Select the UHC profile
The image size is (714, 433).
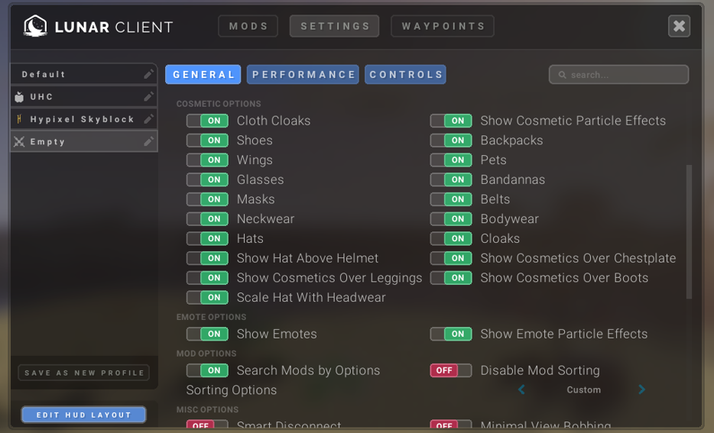84,96
